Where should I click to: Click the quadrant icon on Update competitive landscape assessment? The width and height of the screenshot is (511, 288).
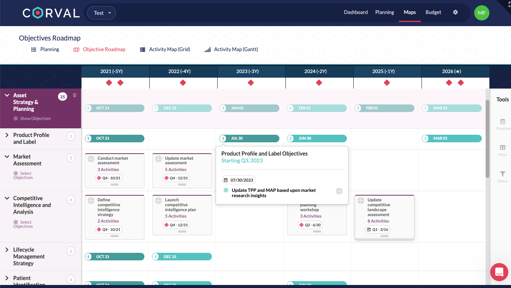361,201
